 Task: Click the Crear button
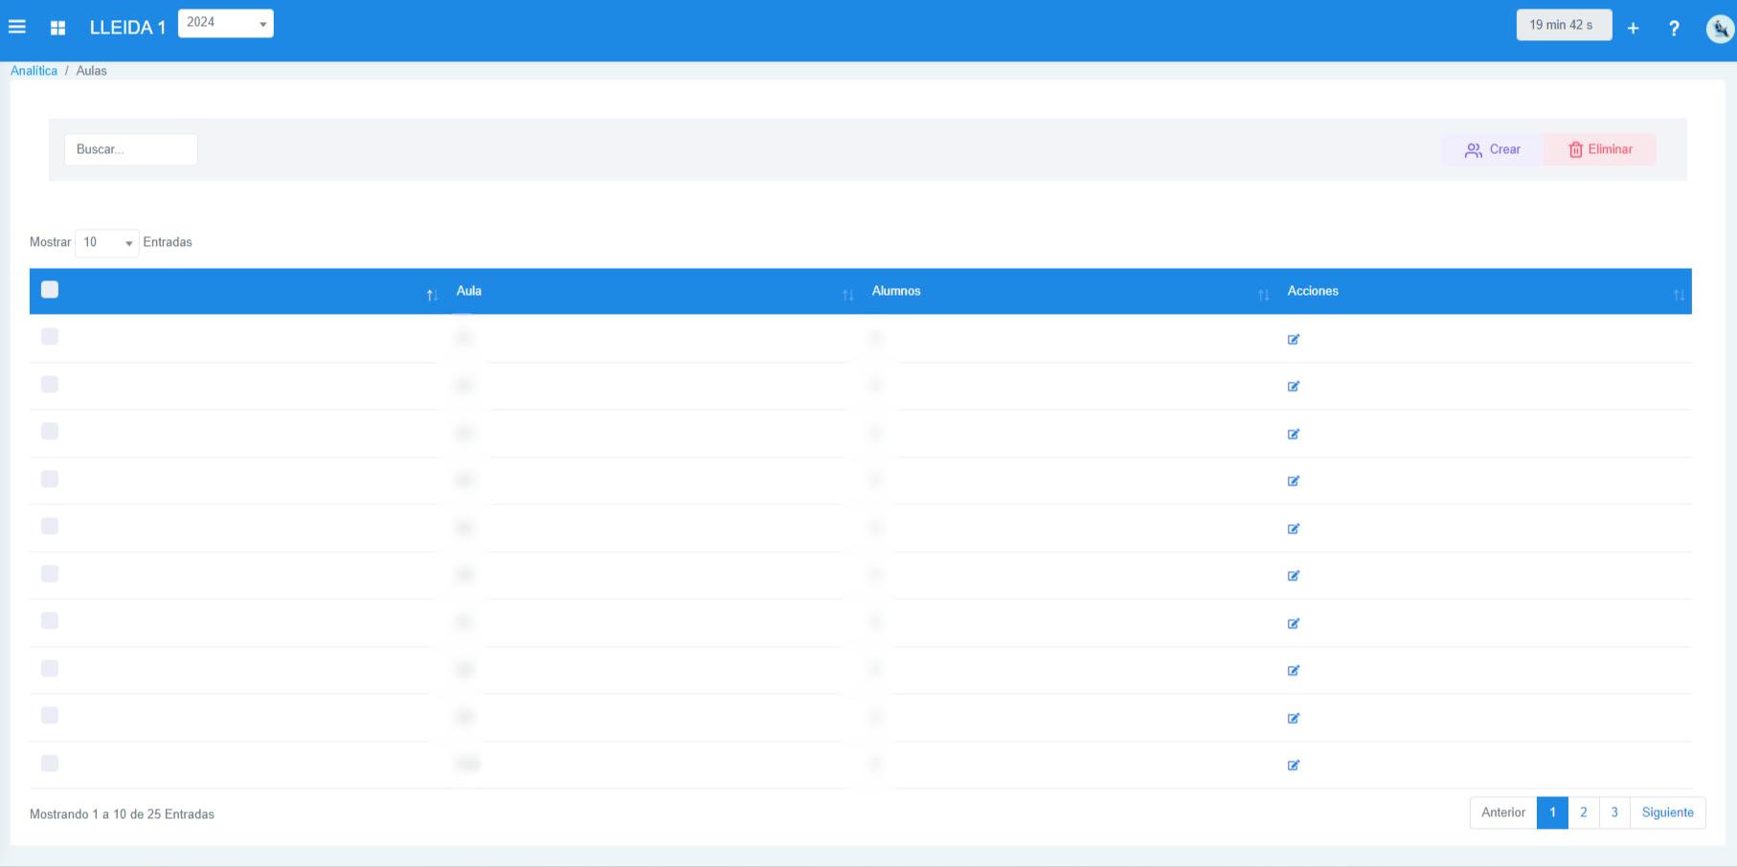pyautogui.click(x=1492, y=149)
